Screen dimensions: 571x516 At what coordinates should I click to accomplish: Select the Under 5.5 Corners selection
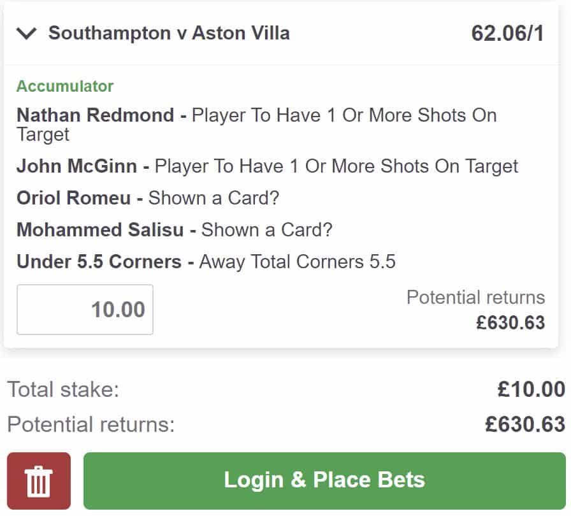coord(206,261)
